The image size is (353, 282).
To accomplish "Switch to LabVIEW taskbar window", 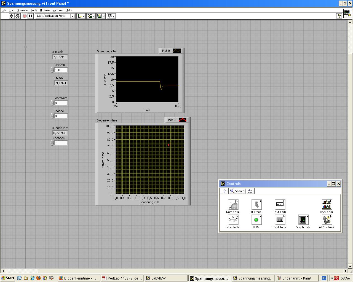I will coord(165,278).
